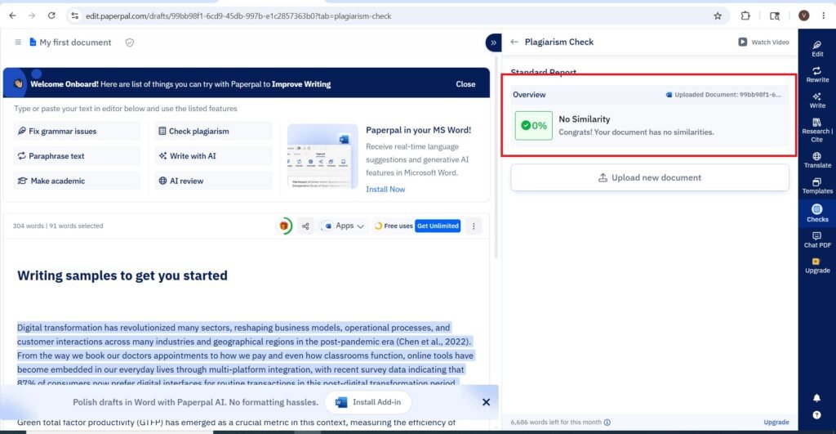Click the Free uses indicator
Viewport: 836px width, 434px height.
pos(394,226)
